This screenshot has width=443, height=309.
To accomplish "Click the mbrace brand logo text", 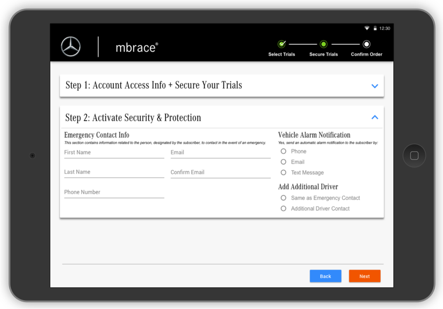I will point(136,47).
